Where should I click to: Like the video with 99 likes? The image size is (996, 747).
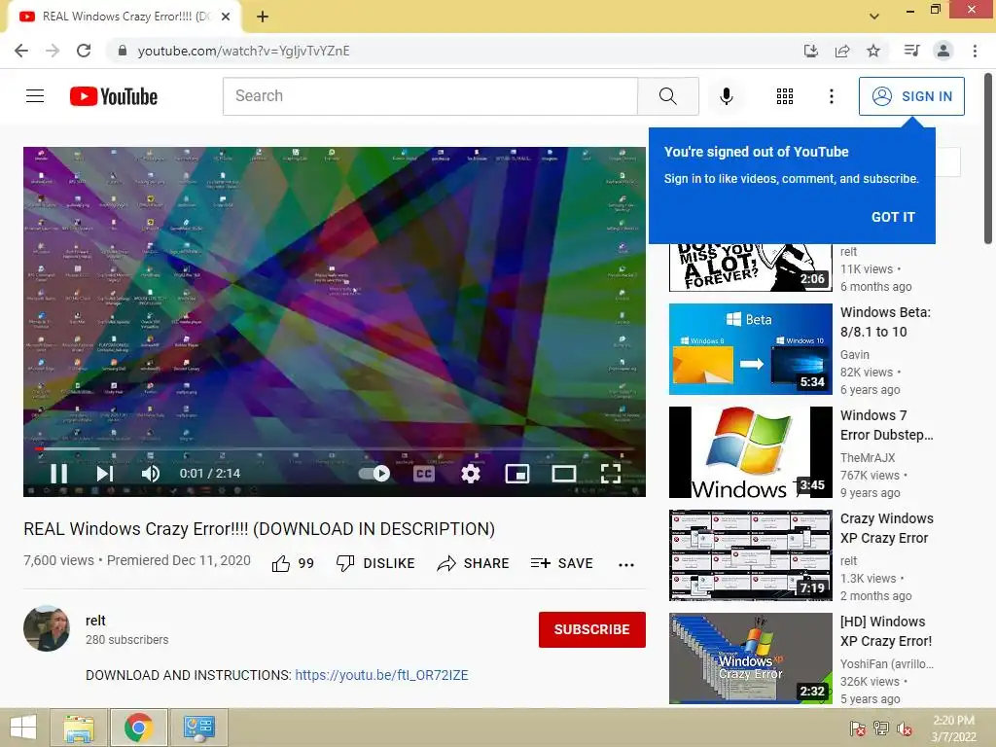[x=293, y=563]
